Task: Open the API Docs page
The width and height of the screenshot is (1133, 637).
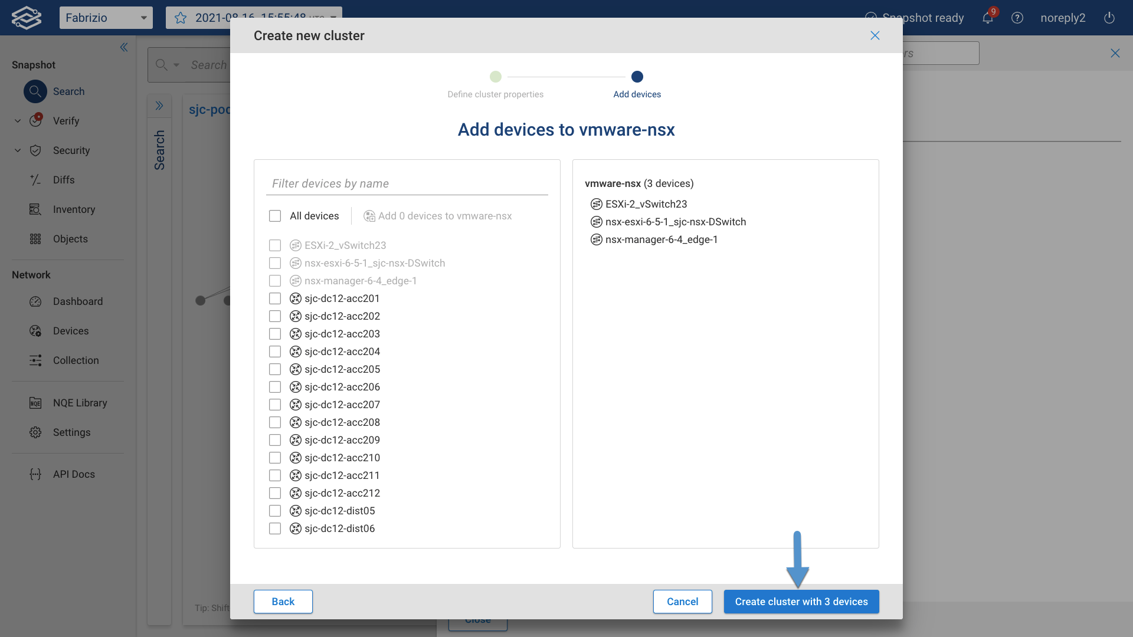Action: 73,474
